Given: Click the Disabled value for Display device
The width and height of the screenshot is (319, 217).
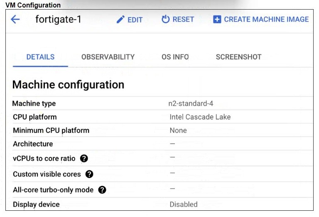Looking at the screenshot, I should tap(183, 205).
